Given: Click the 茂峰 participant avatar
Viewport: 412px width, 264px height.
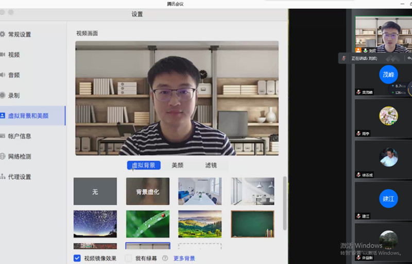Looking at the screenshot, I should (388, 74).
